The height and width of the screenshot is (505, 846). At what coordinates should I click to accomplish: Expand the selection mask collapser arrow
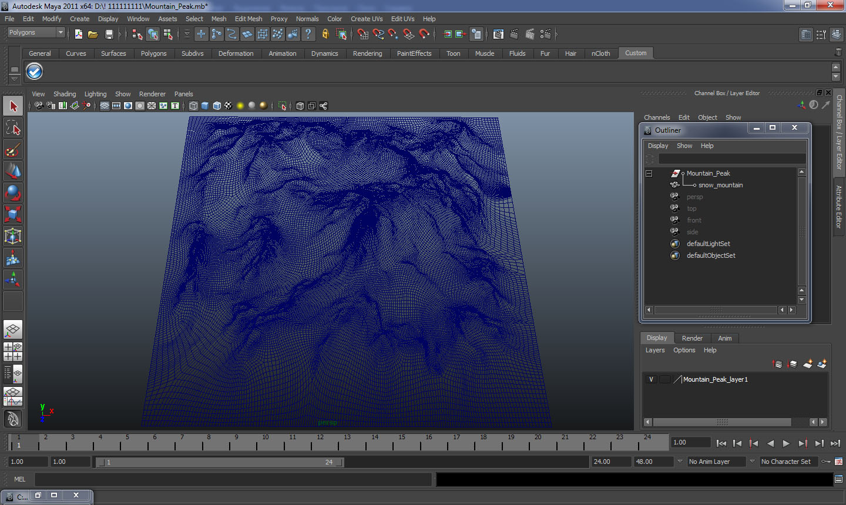[187, 34]
